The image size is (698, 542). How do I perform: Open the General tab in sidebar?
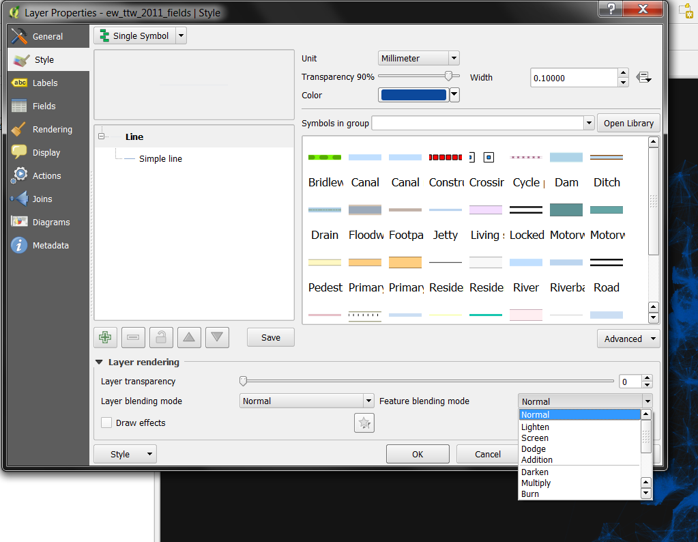click(x=48, y=36)
